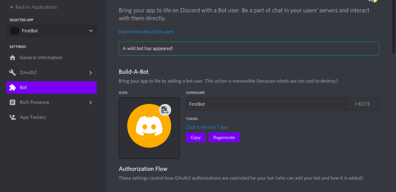Click the orange Discord bot icon thumbnail

tap(149, 126)
